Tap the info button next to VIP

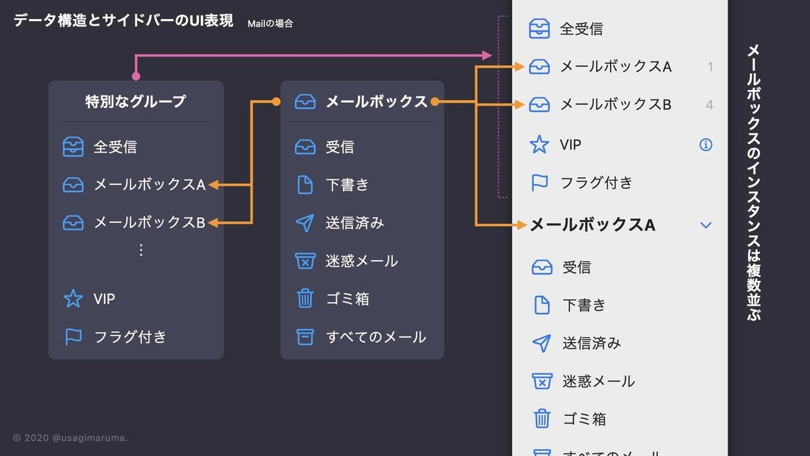705,144
